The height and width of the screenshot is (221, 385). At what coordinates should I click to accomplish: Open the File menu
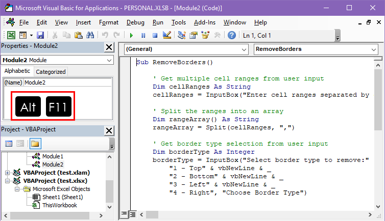pos(24,22)
